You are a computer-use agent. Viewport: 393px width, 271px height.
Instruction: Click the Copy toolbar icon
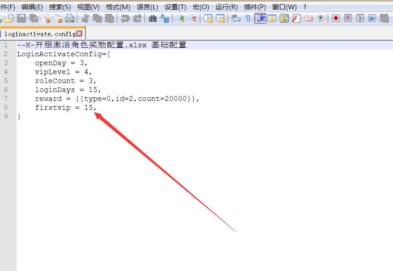97,18
